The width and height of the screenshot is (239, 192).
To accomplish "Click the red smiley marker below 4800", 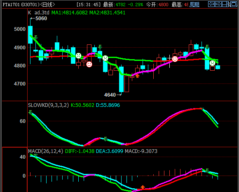I will [89, 64].
